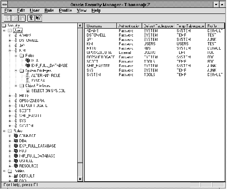Click role icon for EXP_FULL_DATABASE under KIM
Image resolution: width=233 pixels, height=190 pixels.
coord(28,65)
